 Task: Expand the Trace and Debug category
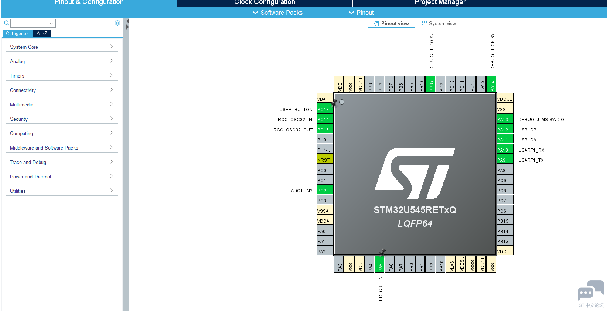[x=62, y=162]
